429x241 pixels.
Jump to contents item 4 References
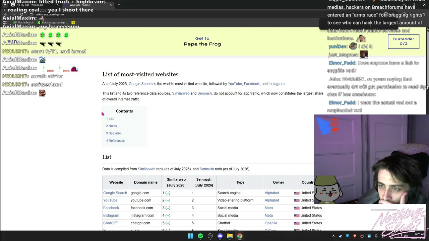(x=115, y=141)
